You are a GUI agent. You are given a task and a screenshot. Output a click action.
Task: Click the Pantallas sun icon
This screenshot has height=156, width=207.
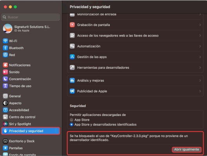(x=5, y=148)
